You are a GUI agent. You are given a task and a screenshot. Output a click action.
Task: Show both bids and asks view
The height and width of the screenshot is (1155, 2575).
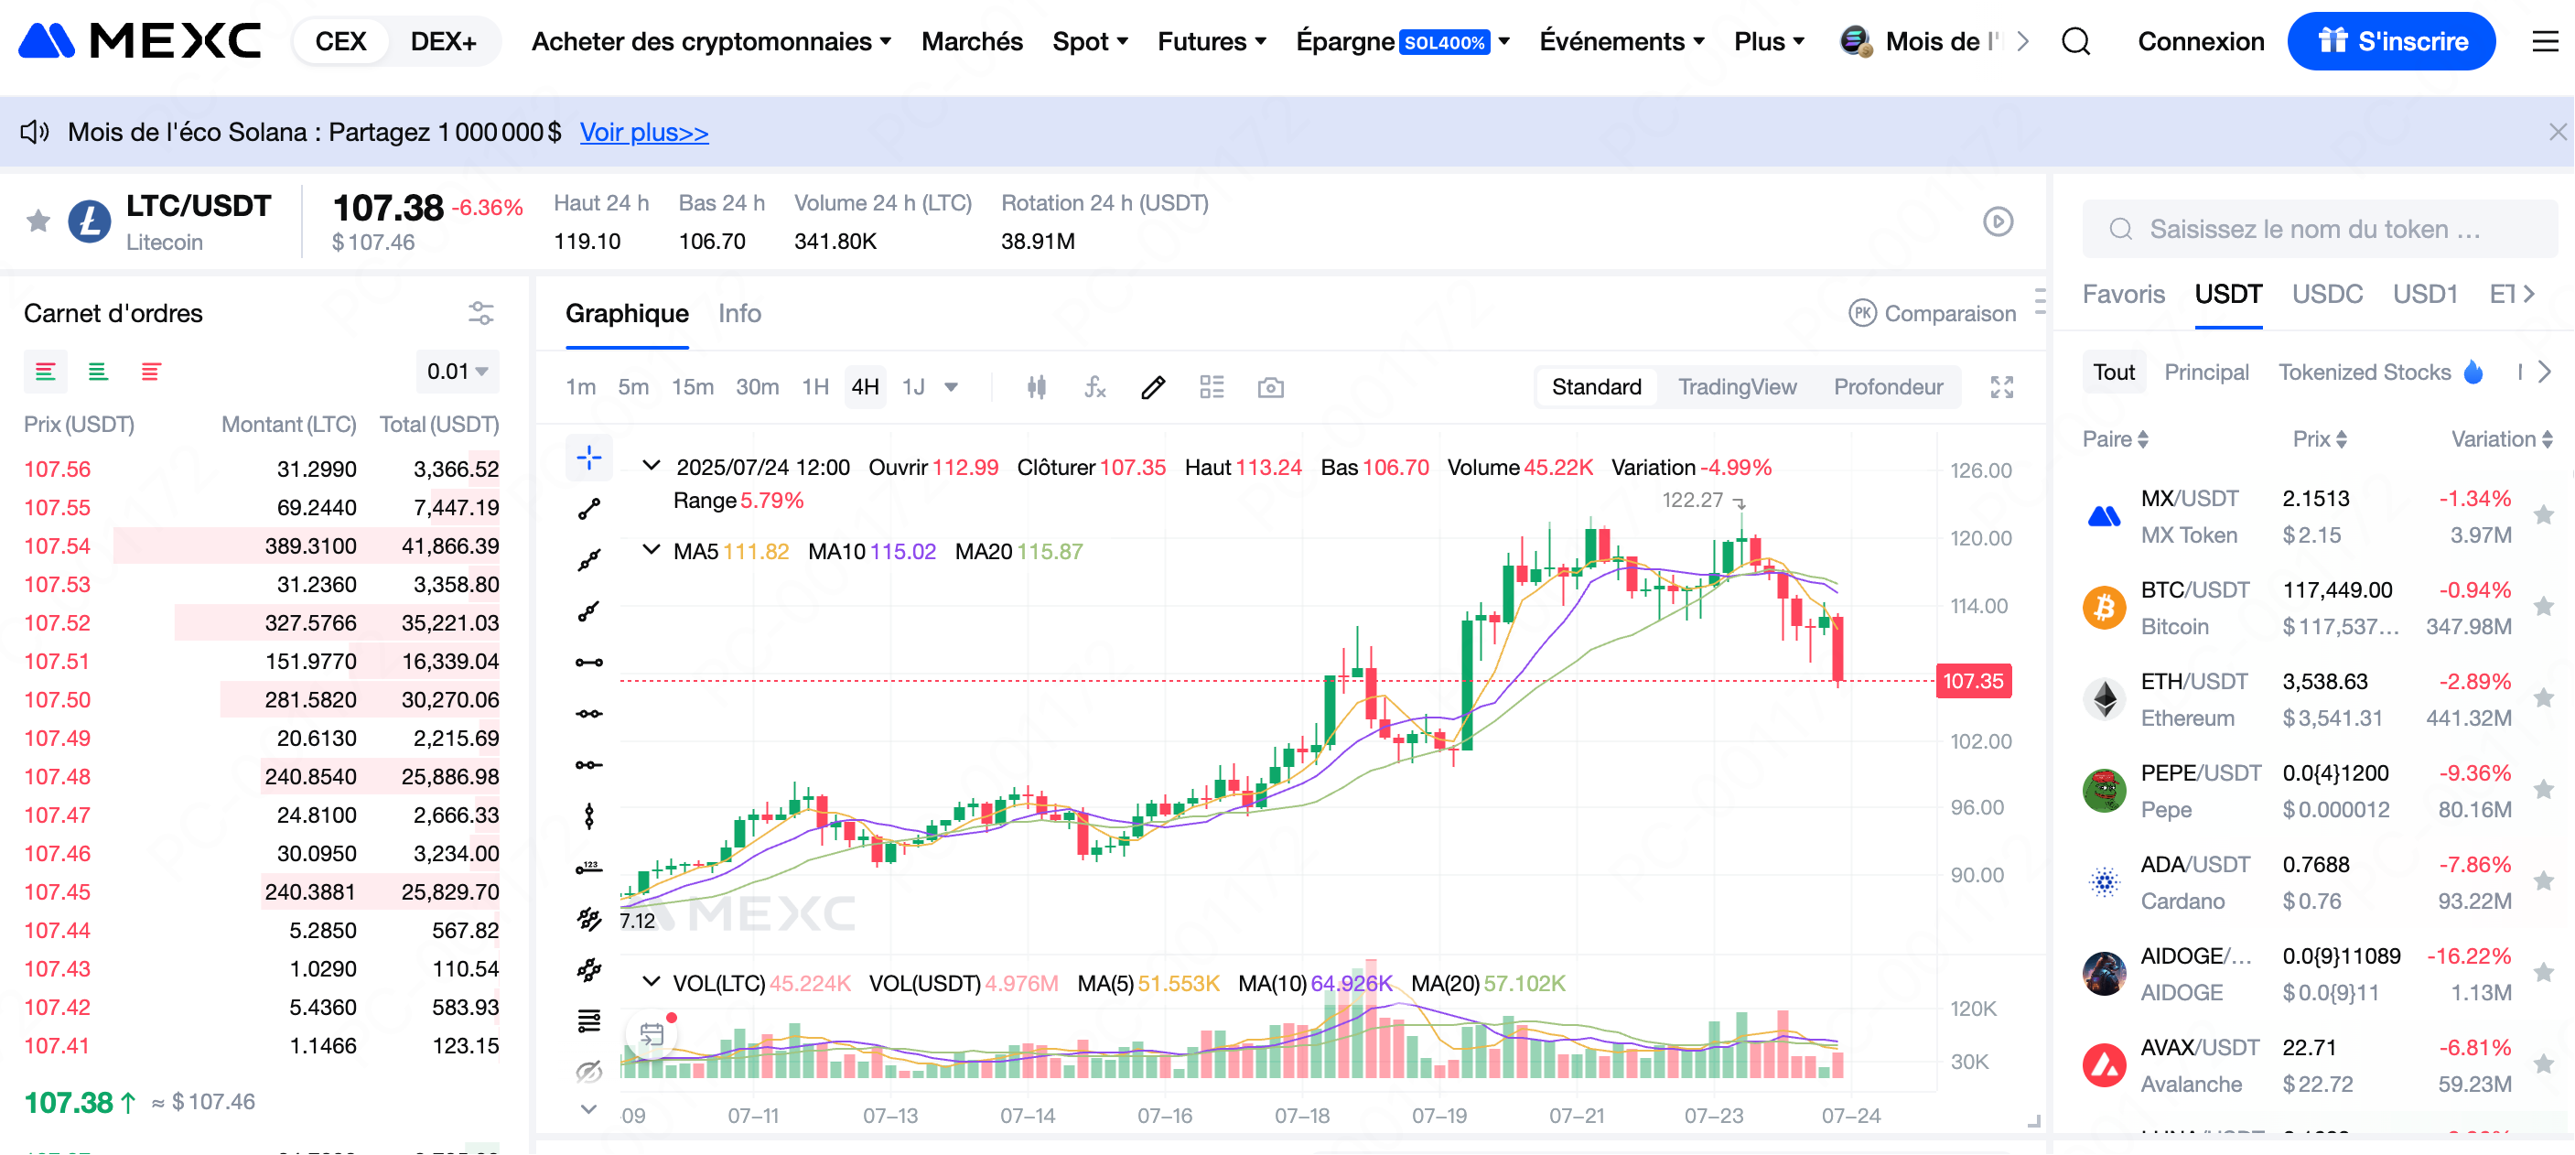pos(45,372)
